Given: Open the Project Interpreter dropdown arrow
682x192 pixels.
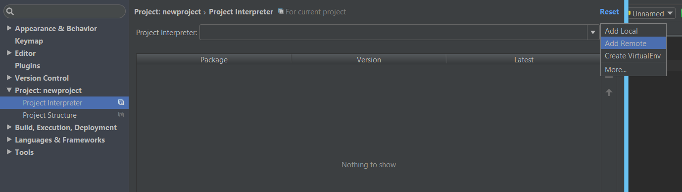Looking at the screenshot, I should (593, 33).
